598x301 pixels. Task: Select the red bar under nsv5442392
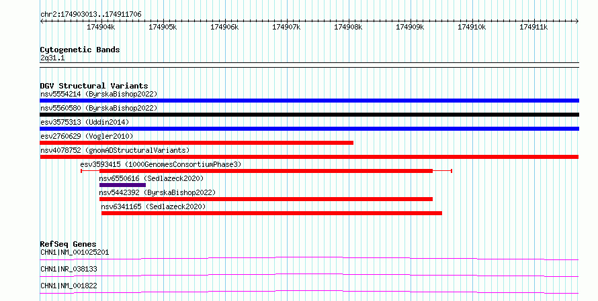click(x=266, y=199)
